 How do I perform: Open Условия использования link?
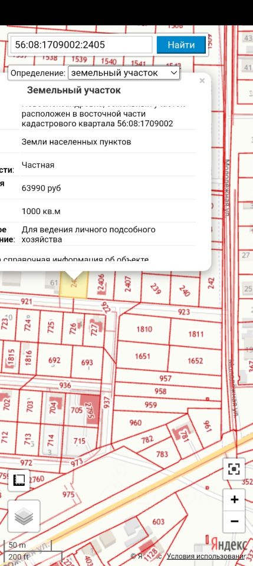[206, 557]
